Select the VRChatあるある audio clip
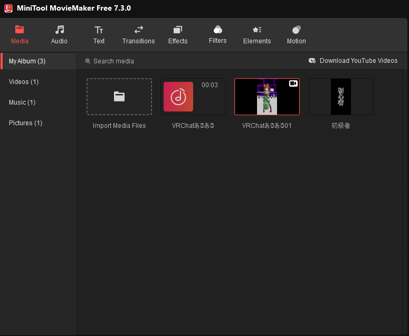The height and width of the screenshot is (336, 409). coord(193,97)
